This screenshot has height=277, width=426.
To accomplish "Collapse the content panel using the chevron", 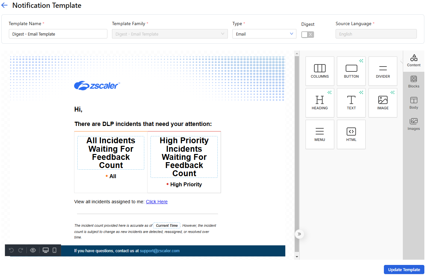I will coord(299,234).
